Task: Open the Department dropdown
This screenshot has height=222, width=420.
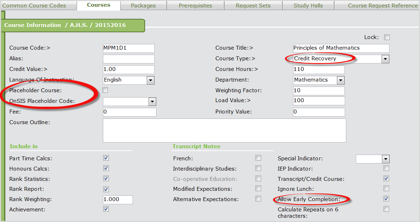Action: (x=341, y=80)
